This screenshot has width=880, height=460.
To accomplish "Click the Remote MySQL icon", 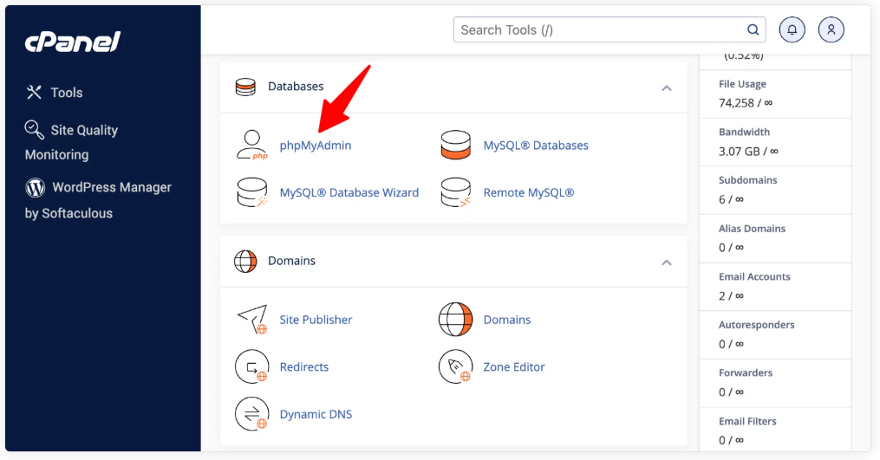I will (455, 192).
